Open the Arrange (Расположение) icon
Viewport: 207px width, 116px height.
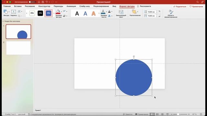(x=134, y=12)
